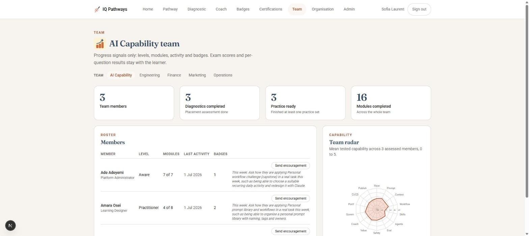Click the page vertical scrollbar
529x236 pixels.
527,101
